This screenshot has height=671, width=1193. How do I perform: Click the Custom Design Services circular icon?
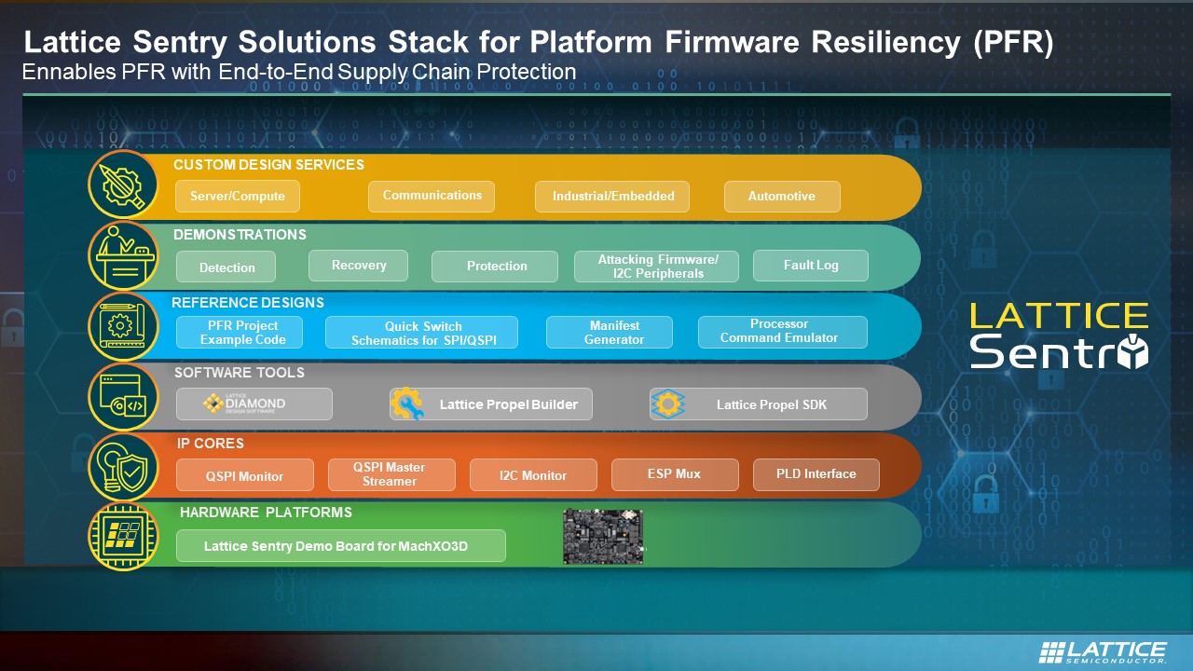(123, 186)
